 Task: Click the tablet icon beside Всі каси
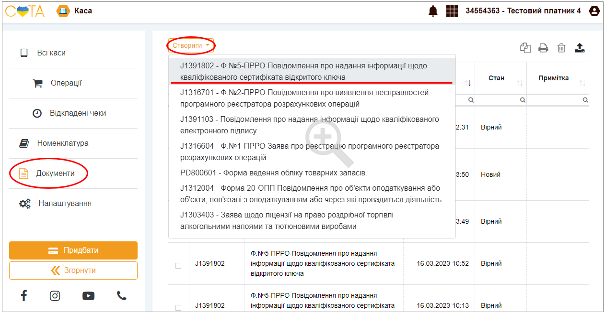[x=24, y=53]
